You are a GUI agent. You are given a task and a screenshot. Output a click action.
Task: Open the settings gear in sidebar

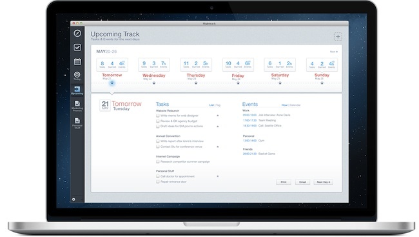pos(73,200)
